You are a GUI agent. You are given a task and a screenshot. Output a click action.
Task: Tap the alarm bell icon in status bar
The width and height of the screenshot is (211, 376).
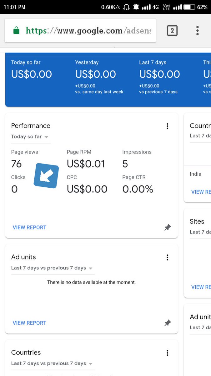(136, 7)
